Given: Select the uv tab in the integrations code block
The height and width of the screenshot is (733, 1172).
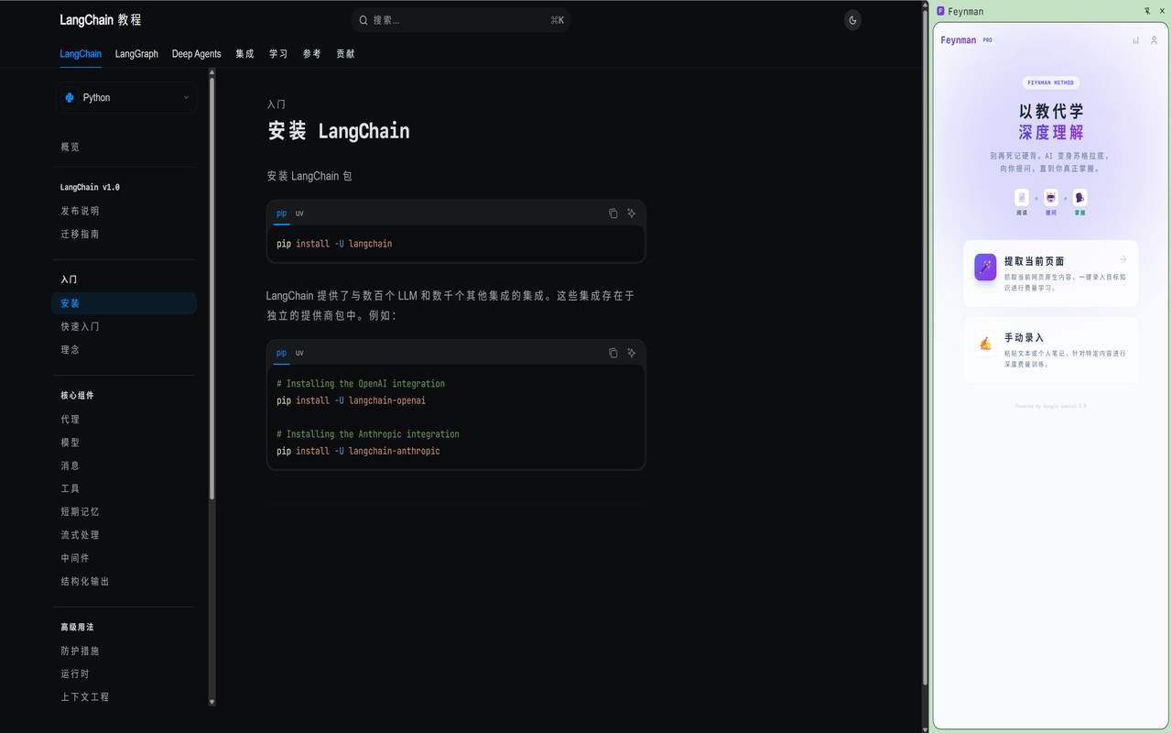Looking at the screenshot, I should click(x=299, y=353).
